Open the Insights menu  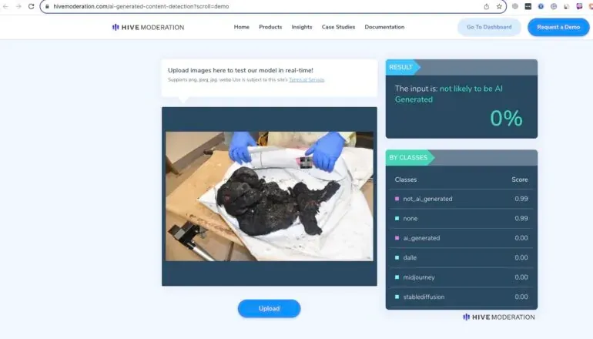302,27
